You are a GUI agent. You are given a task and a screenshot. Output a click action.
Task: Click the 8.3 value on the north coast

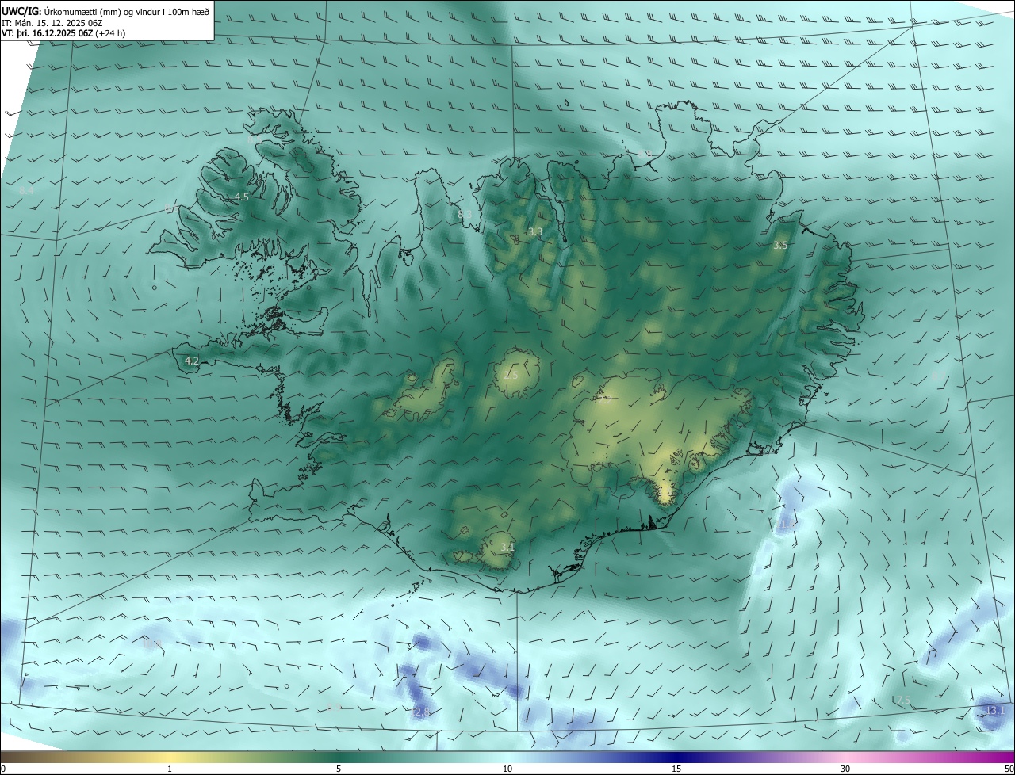tap(465, 214)
